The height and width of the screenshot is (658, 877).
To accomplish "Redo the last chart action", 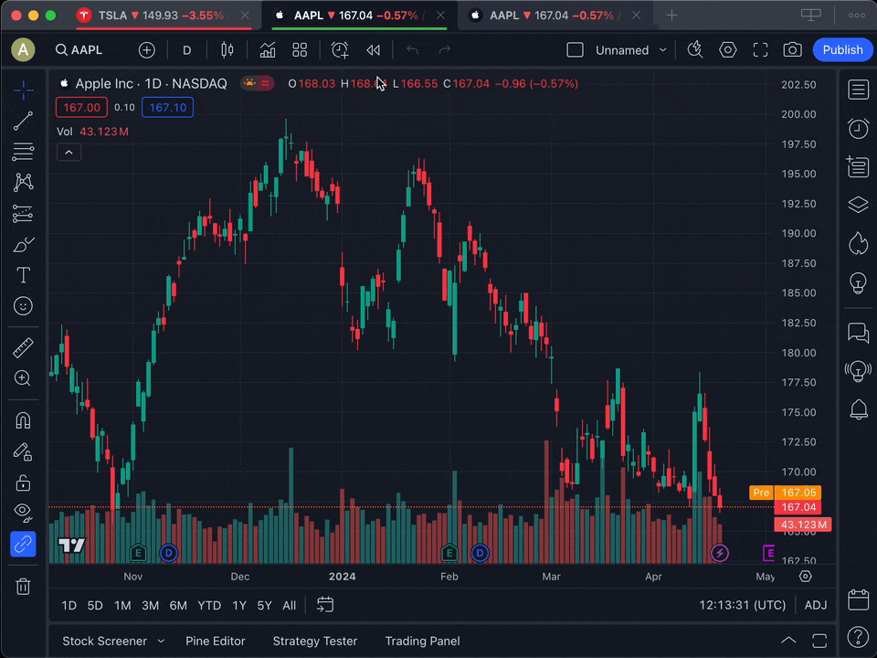I will (x=445, y=49).
